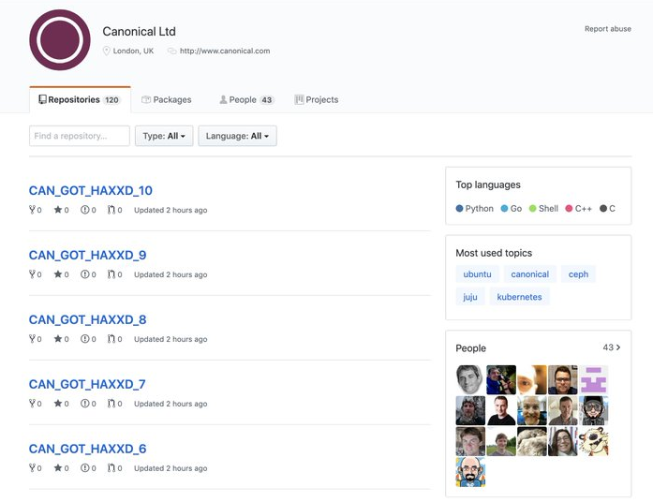Open the Canonical Ltd organization avatar
The height and width of the screenshot is (502, 653).
(60, 40)
